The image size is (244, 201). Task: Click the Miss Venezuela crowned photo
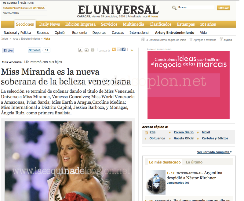pos(68,161)
